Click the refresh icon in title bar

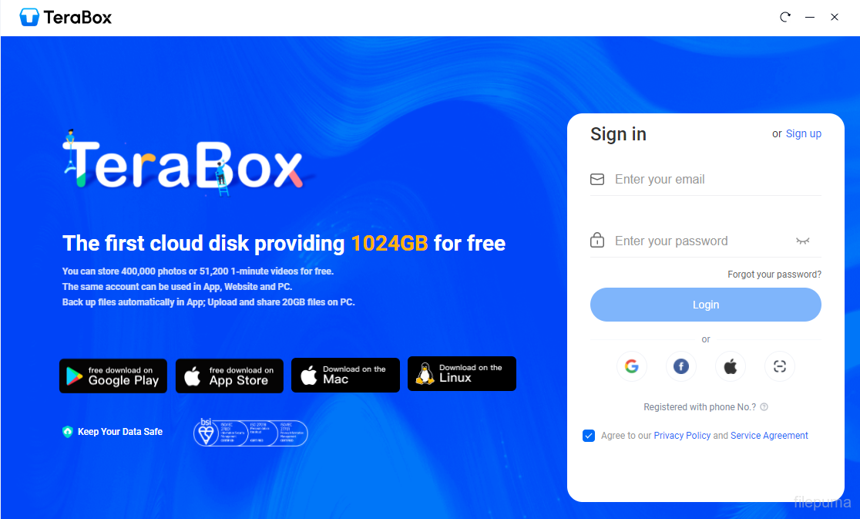pos(785,17)
